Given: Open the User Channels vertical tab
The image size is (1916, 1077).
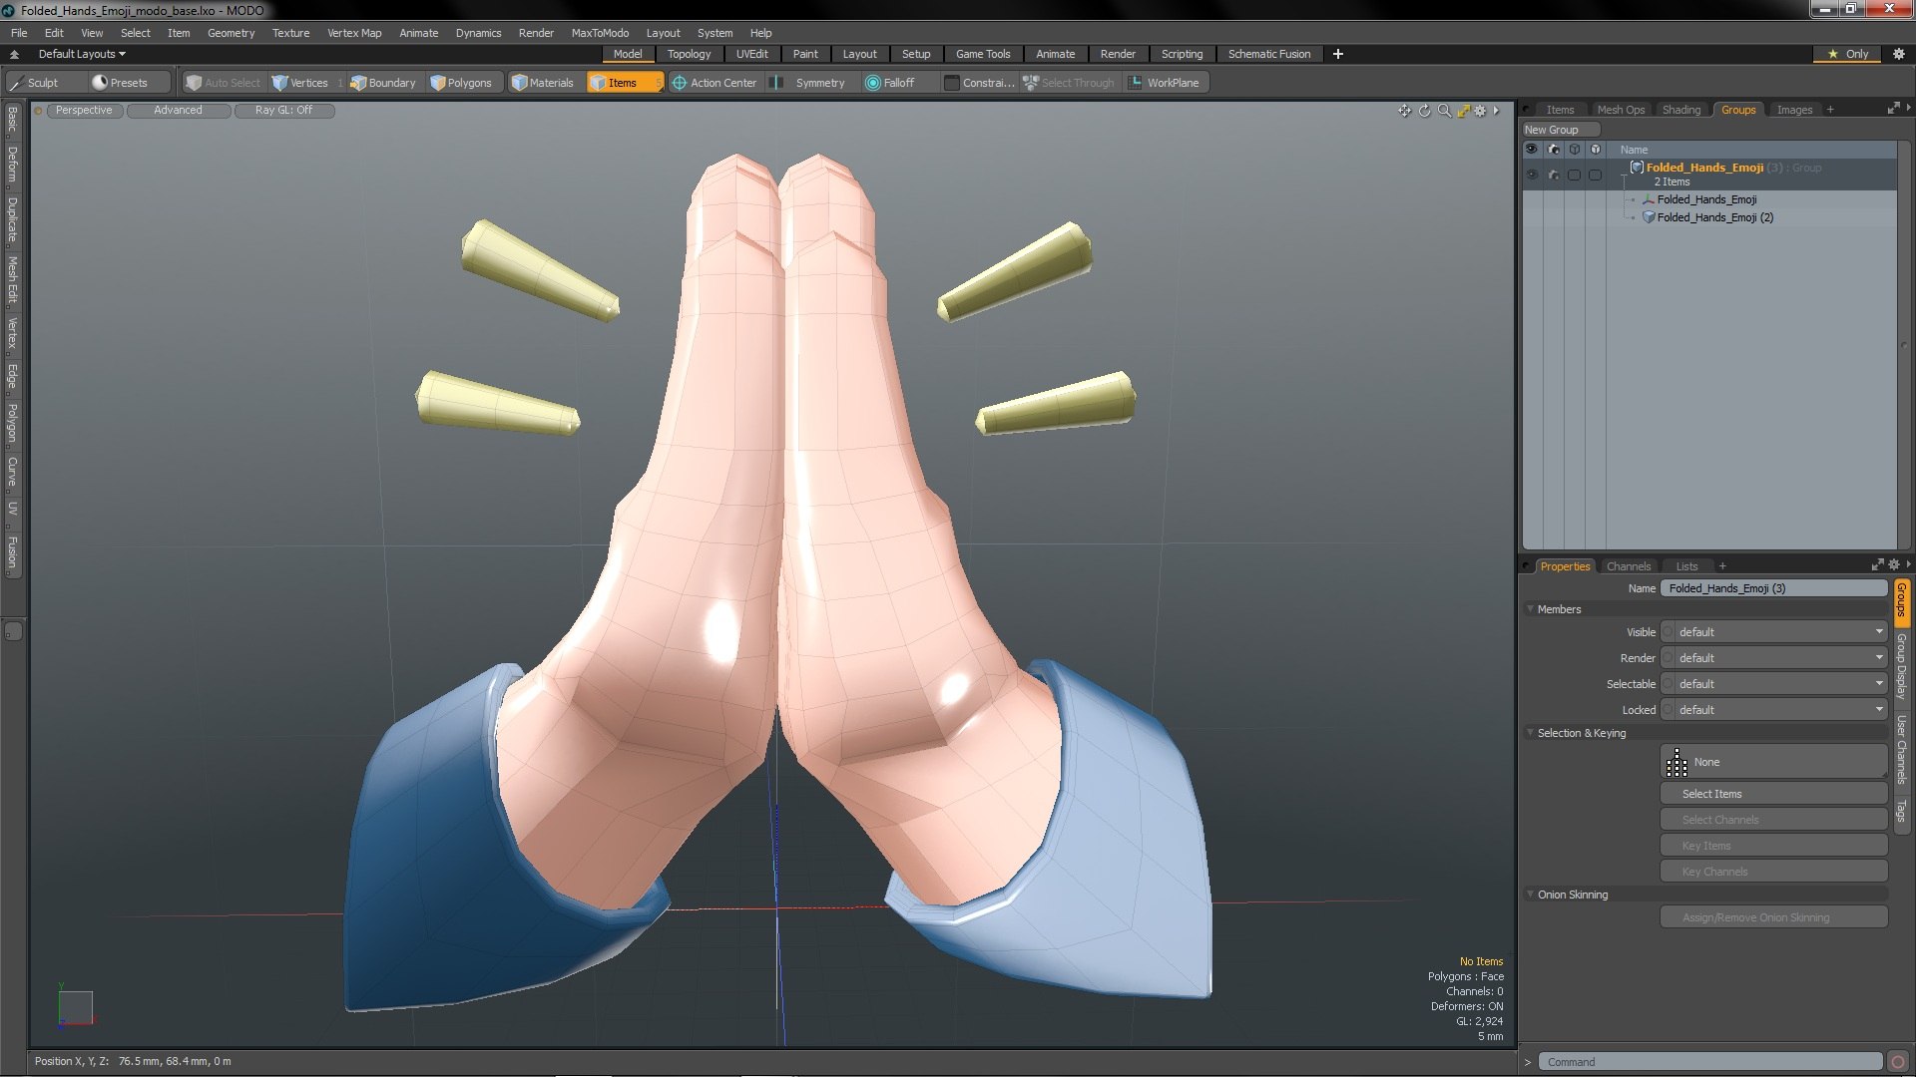Looking at the screenshot, I should (x=1902, y=750).
